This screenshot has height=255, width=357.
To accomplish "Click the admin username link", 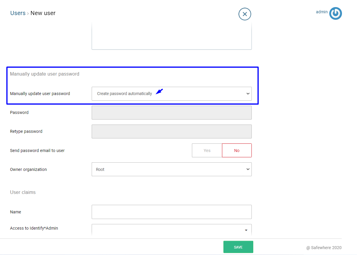I will [322, 12].
